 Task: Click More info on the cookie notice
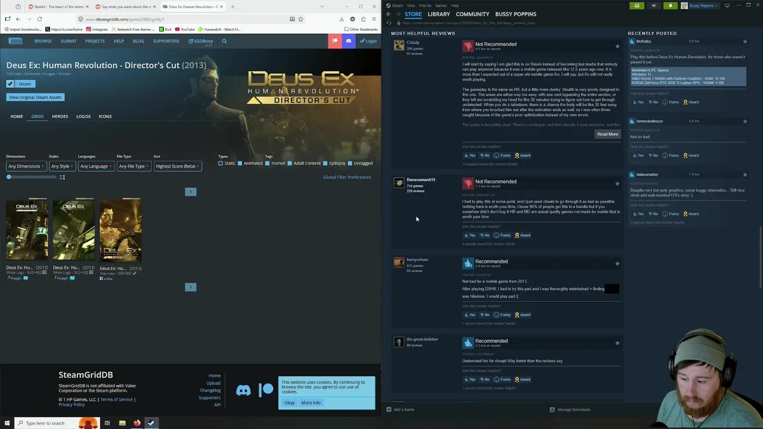tap(311, 403)
